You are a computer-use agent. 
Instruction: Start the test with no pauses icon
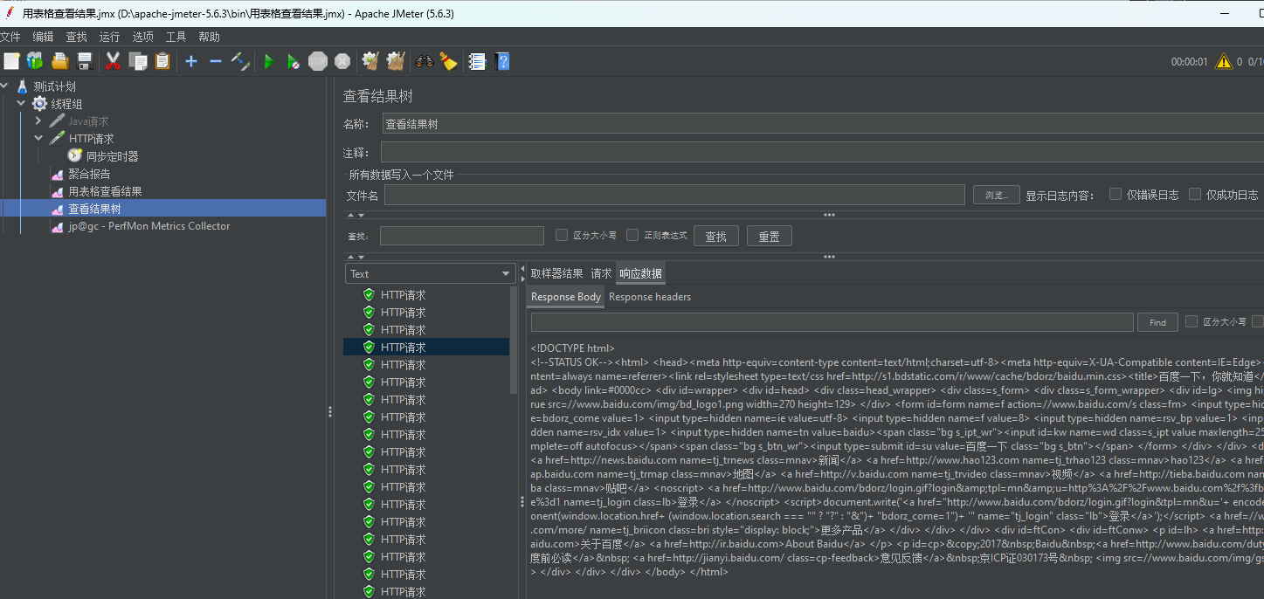(x=294, y=61)
